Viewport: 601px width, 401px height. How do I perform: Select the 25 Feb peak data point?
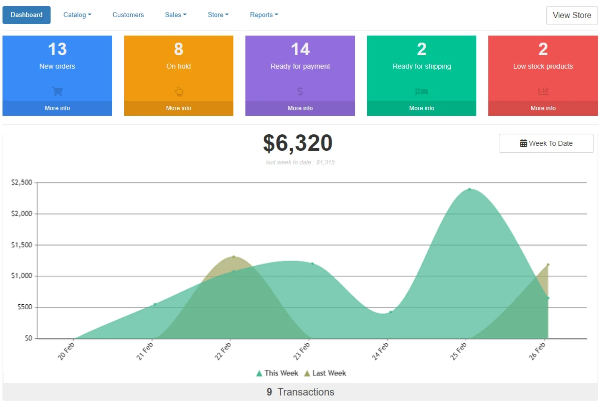pyautogui.click(x=469, y=189)
